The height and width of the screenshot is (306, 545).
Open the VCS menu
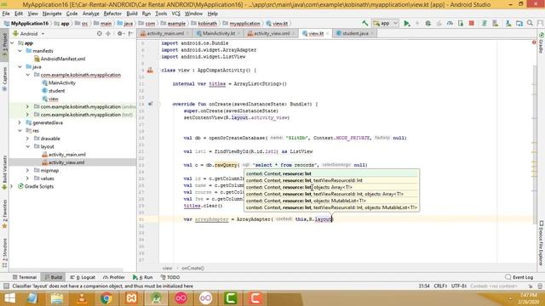point(176,14)
